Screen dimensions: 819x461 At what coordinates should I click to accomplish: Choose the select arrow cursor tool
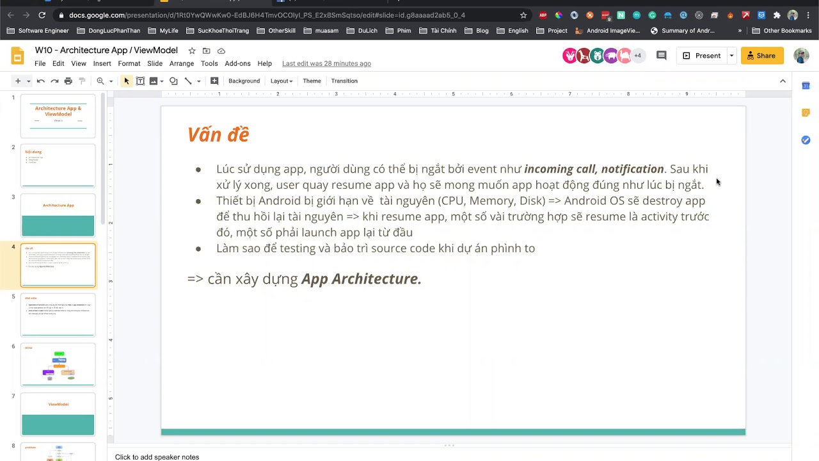127,81
